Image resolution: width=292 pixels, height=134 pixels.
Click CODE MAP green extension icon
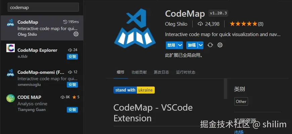coord(10,98)
